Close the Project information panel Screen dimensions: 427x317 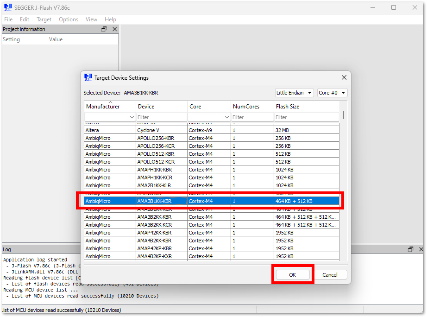115,29
